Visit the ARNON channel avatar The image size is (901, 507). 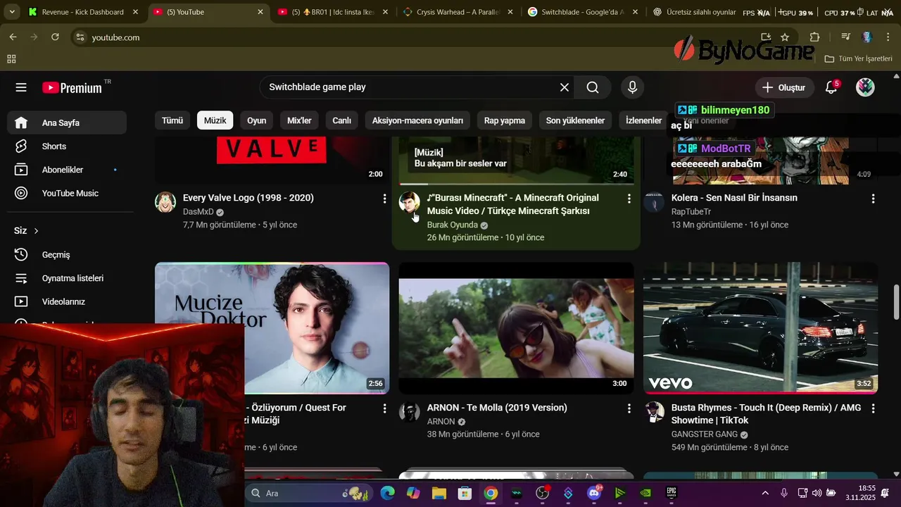pos(410,412)
